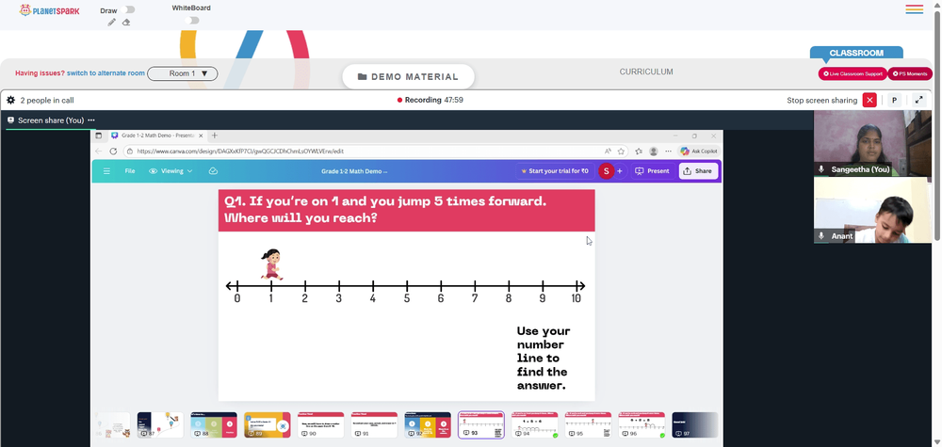
Task: Open the Canva File menu
Action: pos(130,171)
